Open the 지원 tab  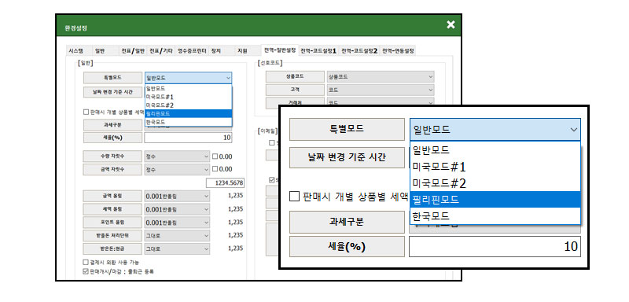coord(242,51)
